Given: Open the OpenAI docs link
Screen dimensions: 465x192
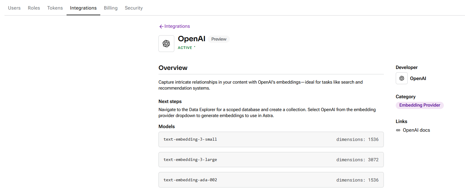Looking at the screenshot, I should 416,130.
